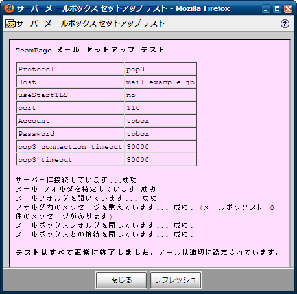Click header title 'サーバーメールボックス セットアップ テスト'
The image size is (297, 294).
pyautogui.click(x=91, y=23)
